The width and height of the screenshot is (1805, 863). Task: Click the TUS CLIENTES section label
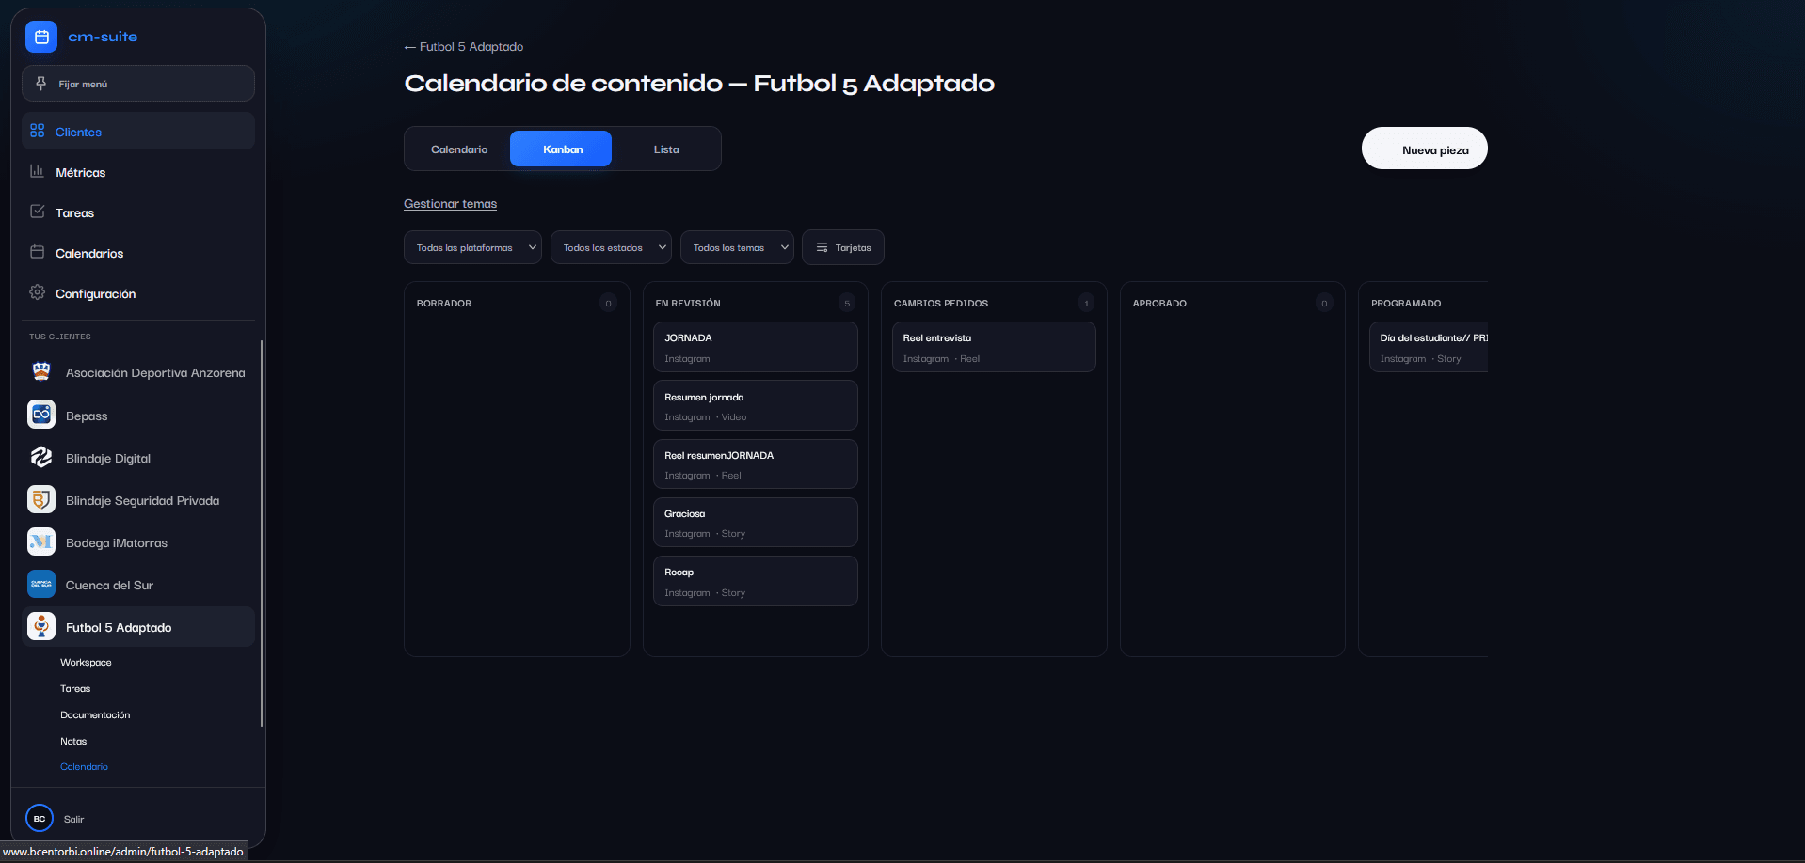point(60,337)
